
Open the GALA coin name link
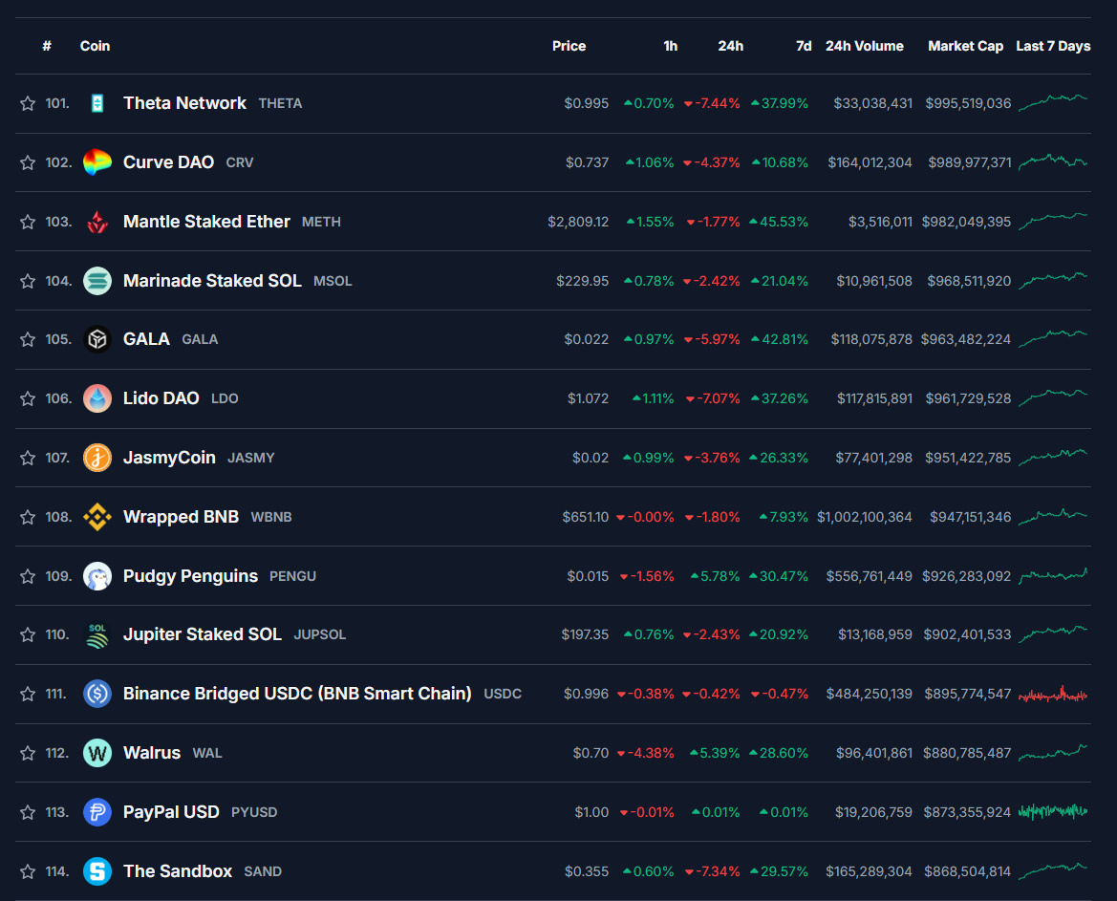(147, 339)
